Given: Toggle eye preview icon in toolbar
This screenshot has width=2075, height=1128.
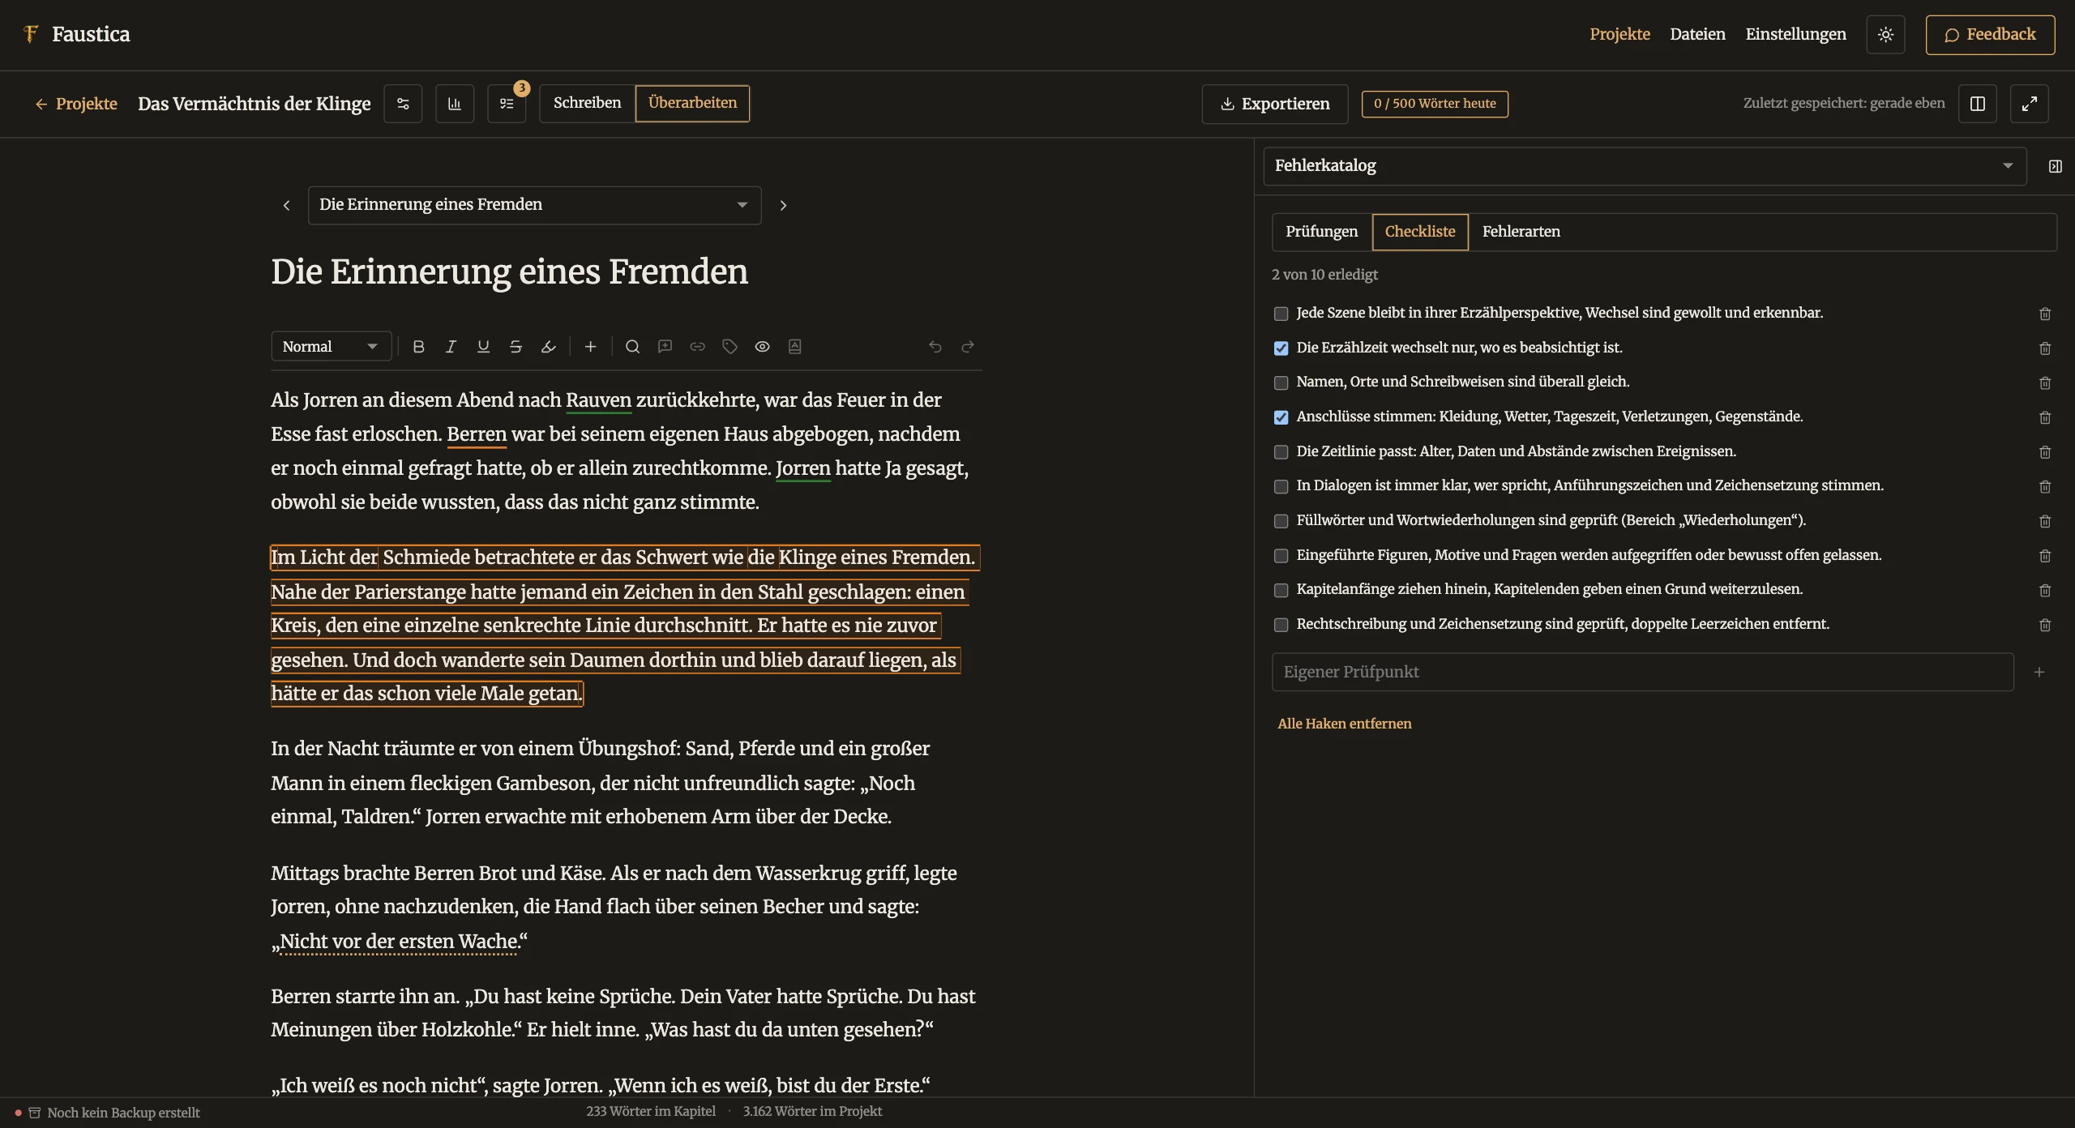Looking at the screenshot, I should click(763, 347).
